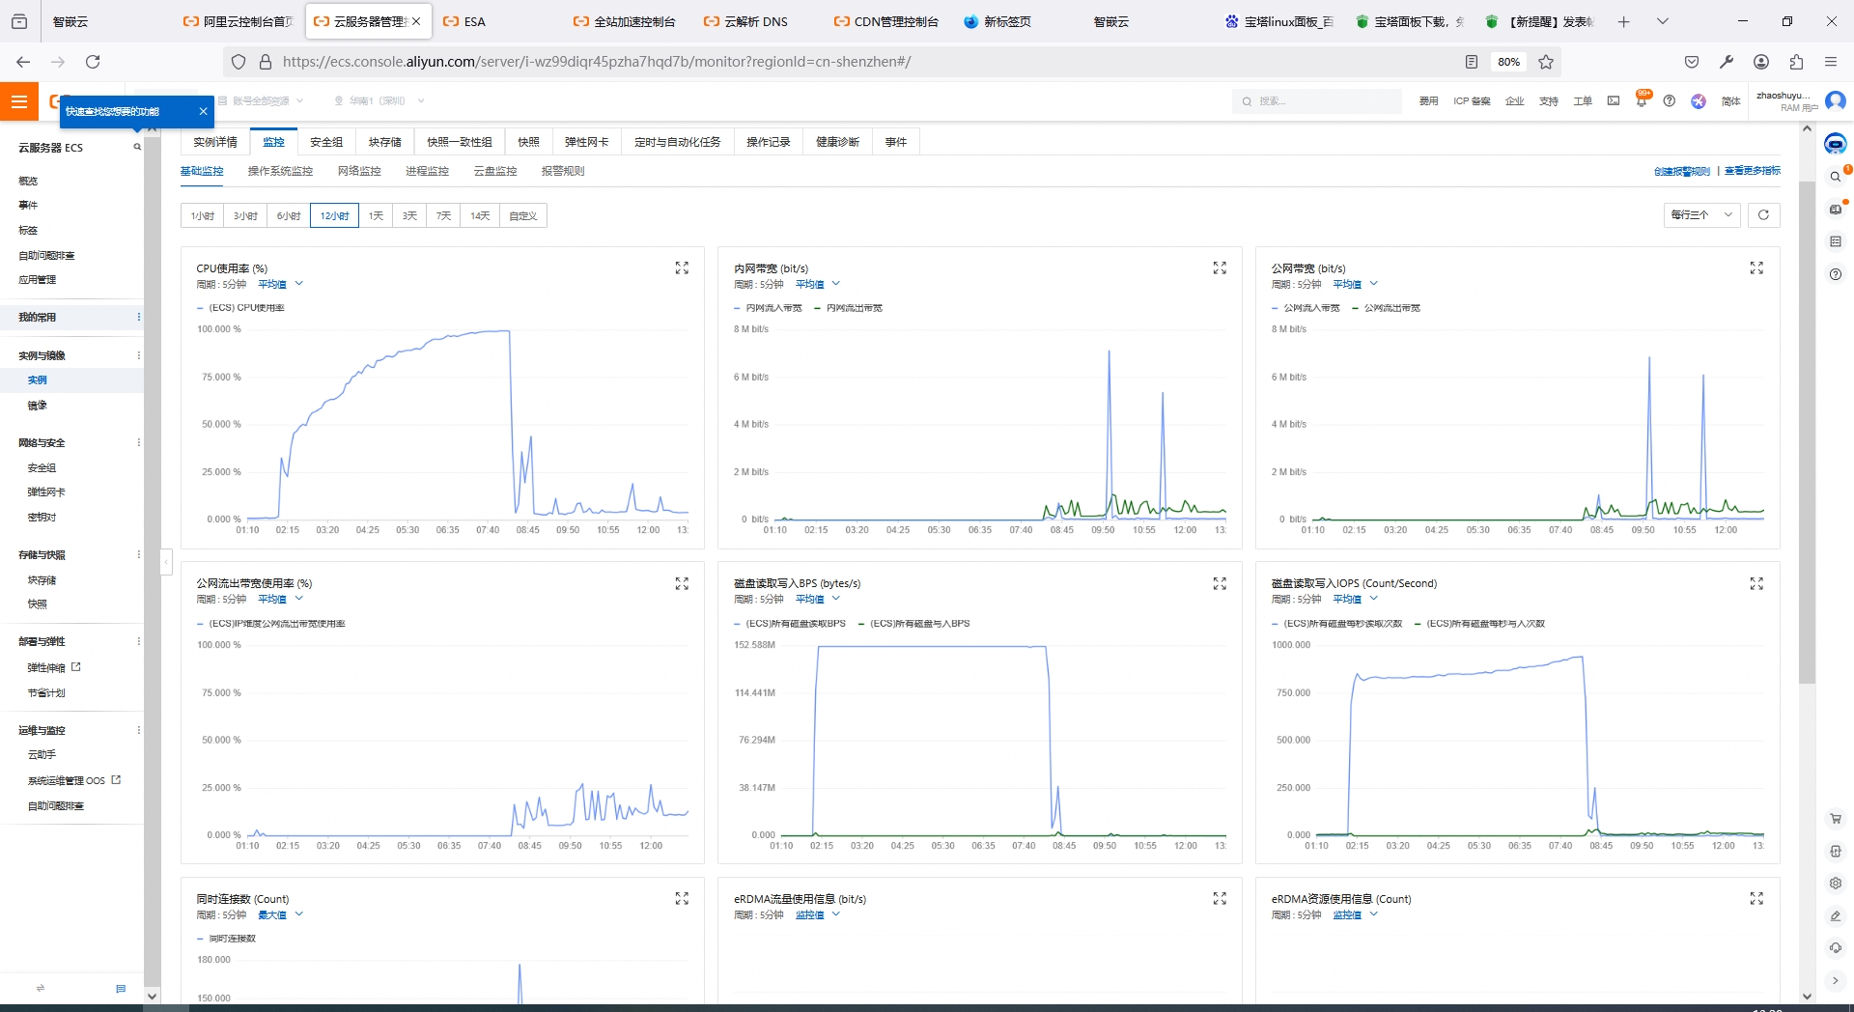Toggle 内网流出带宽 legend series
The image size is (1854, 1012).
tap(849, 308)
